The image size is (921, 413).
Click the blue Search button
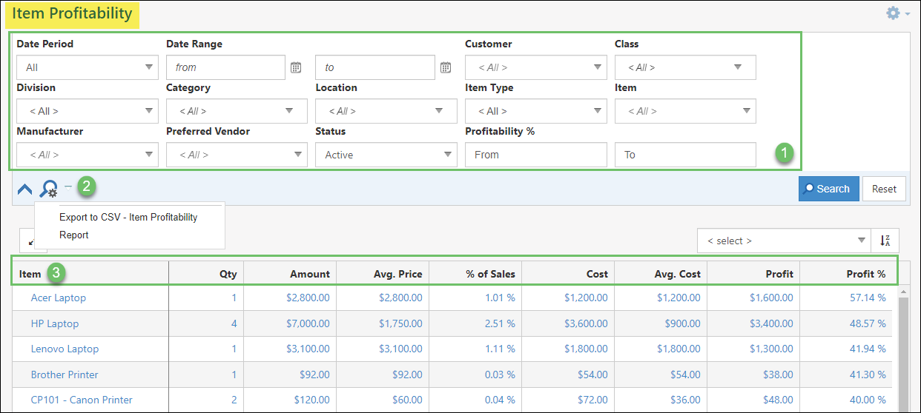829,189
